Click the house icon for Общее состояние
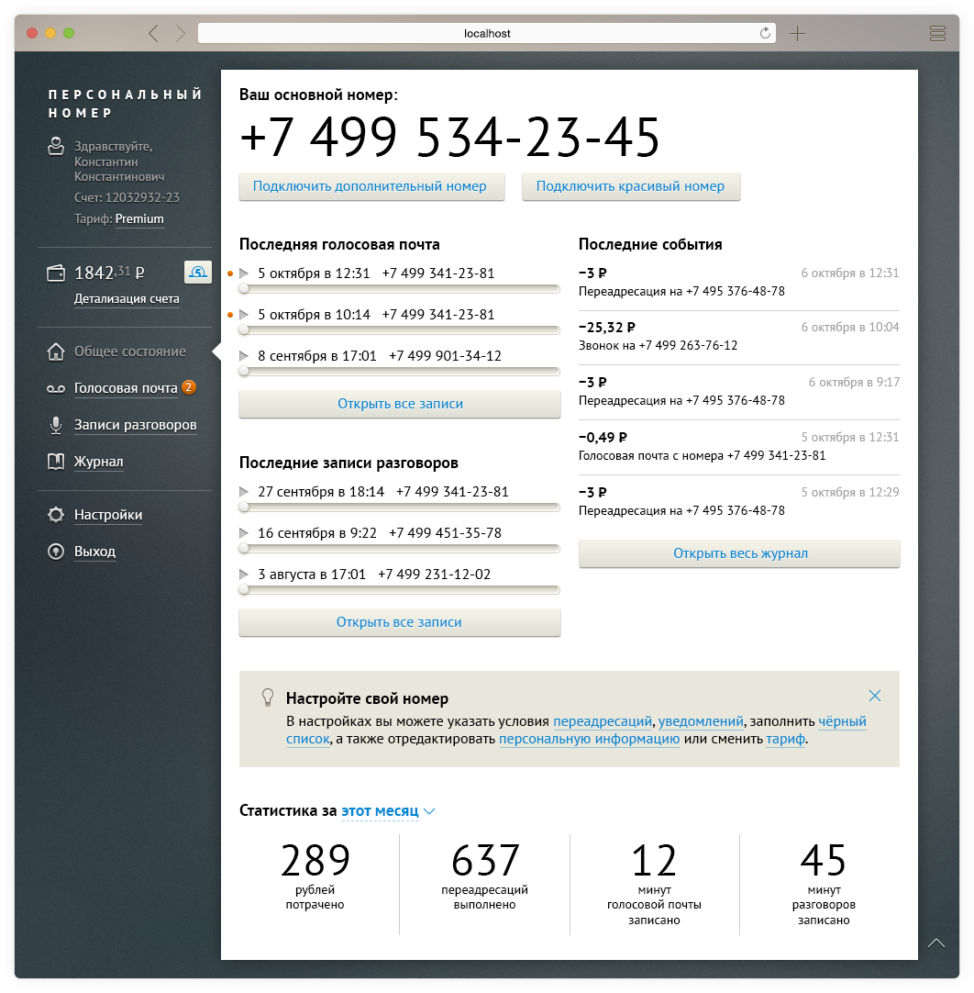Viewport: 974px width, 993px height. coord(56,351)
